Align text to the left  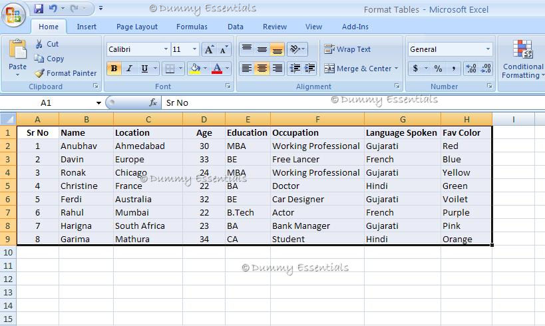[x=247, y=69]
